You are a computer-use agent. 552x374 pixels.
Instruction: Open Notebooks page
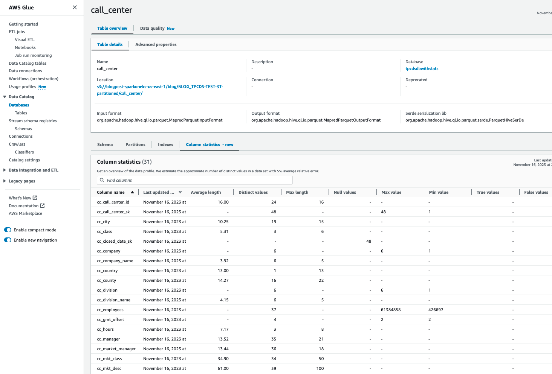pyautogui.click(x=25, y=47)
